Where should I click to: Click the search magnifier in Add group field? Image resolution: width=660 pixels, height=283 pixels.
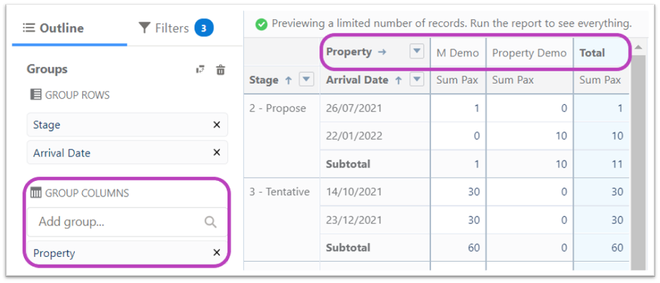(210, 221)
